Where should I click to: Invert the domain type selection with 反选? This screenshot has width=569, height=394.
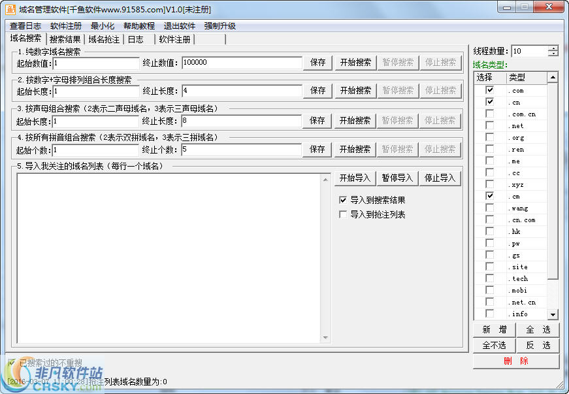tap(537, 346)
